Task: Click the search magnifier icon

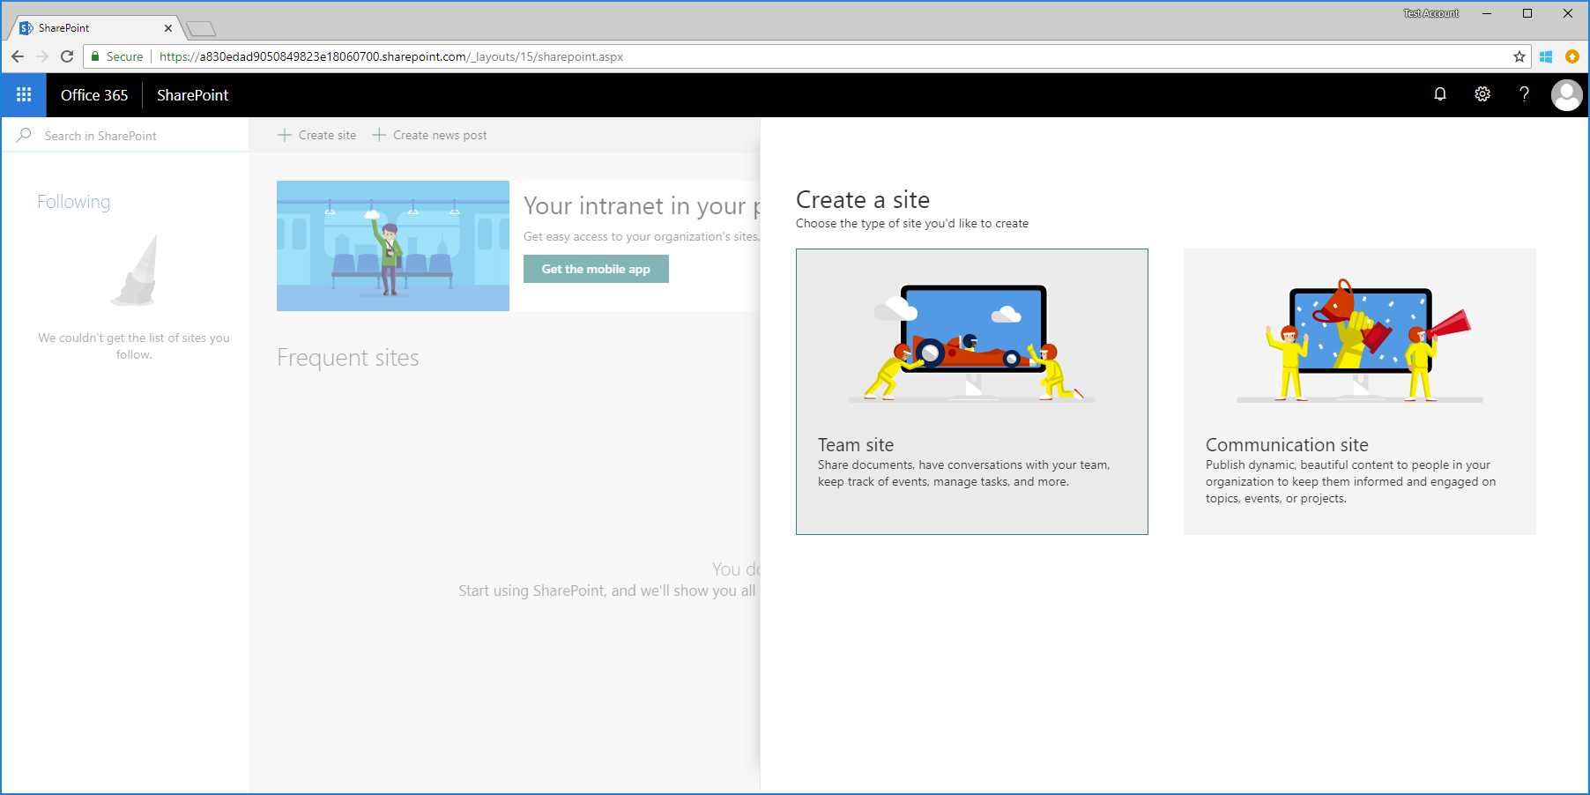Action: (x=24, y=135)
